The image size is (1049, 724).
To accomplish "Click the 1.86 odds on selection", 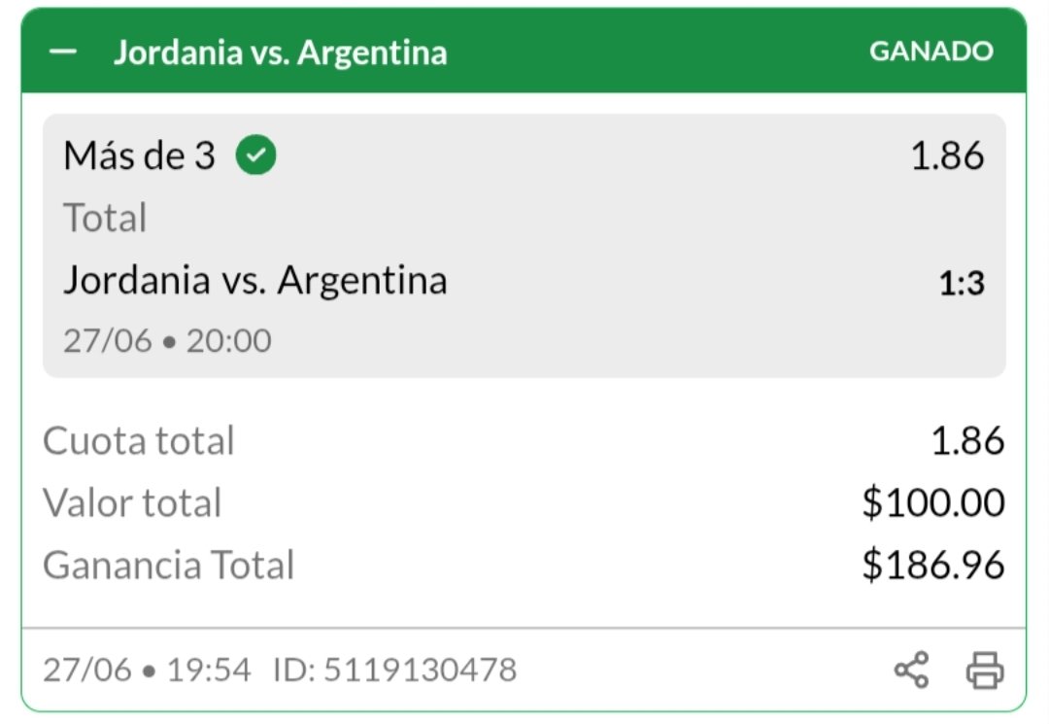I will [947, 155].
